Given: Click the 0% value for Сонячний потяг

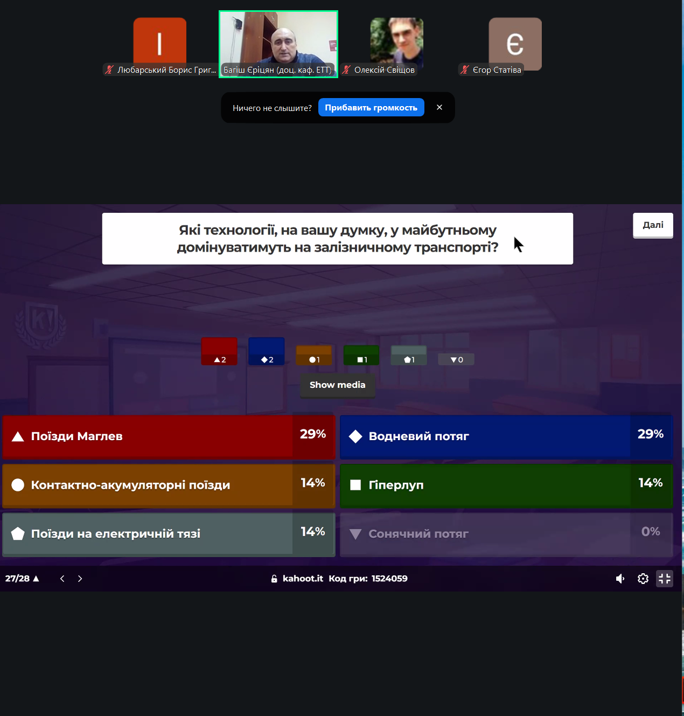Looking at the screenshot, I should 651,532.
